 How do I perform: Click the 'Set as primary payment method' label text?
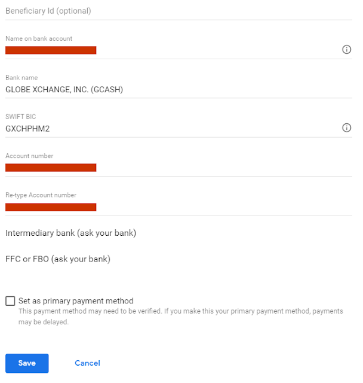click(x=76, y=301)
